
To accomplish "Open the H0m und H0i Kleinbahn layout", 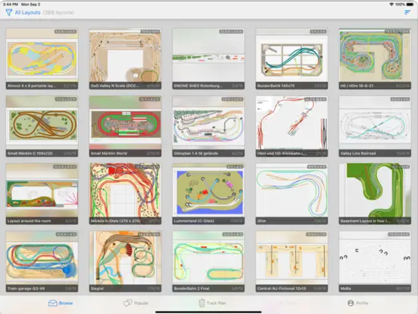I will (x=292, y=126).
